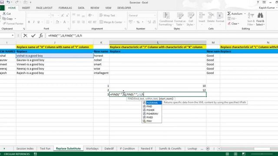Expand Font group dialog launcher

[69, 29]
